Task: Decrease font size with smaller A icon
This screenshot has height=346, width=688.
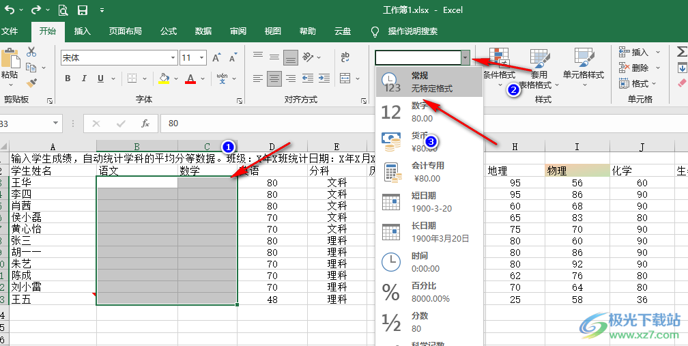Action: [x=233, y=58]
